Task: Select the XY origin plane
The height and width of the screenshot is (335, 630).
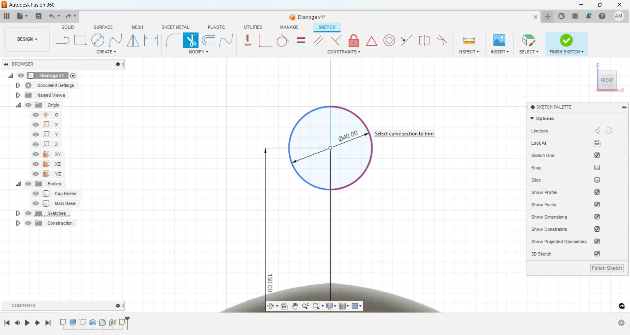Action: [58, 154]
